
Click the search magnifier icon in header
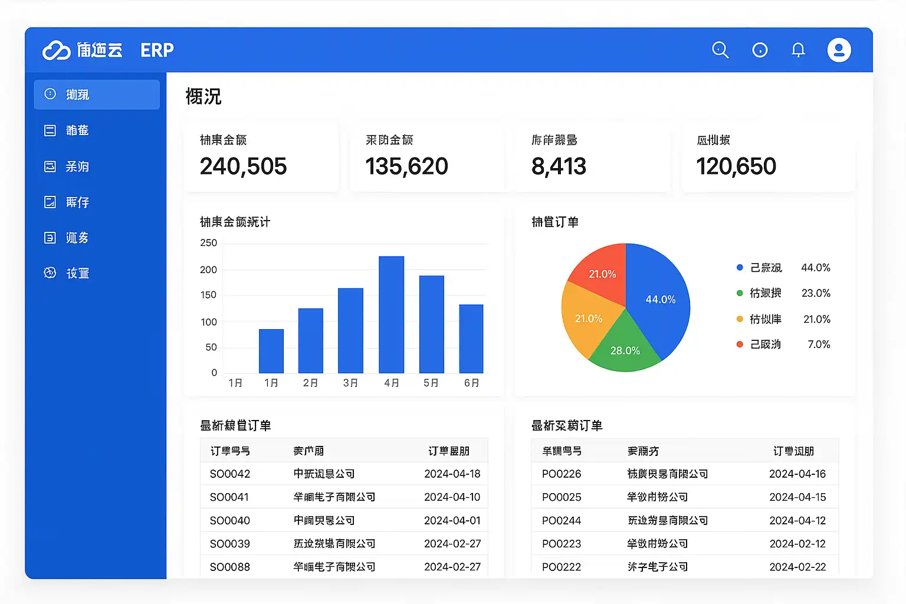coord(720,50)
